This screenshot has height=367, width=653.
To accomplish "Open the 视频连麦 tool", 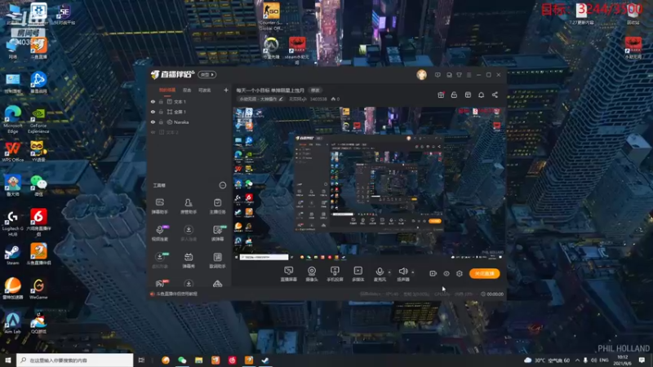I will click(159, 233).
